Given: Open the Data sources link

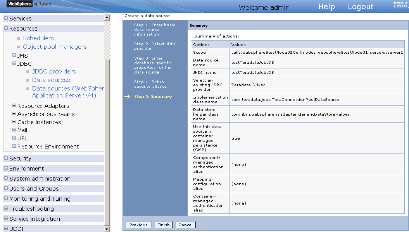Looking at the screenshot, I should pyautogui.click(x=51, y=80).
